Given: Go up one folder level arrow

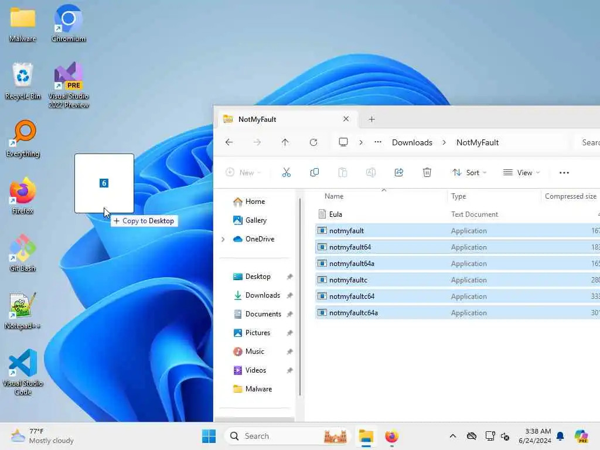Looking at the screenshot, I should [x=285, y=142].
